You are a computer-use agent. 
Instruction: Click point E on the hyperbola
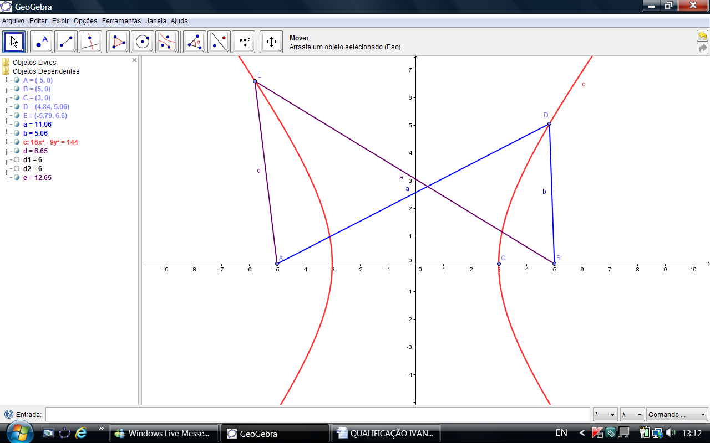tap(255, 81)
